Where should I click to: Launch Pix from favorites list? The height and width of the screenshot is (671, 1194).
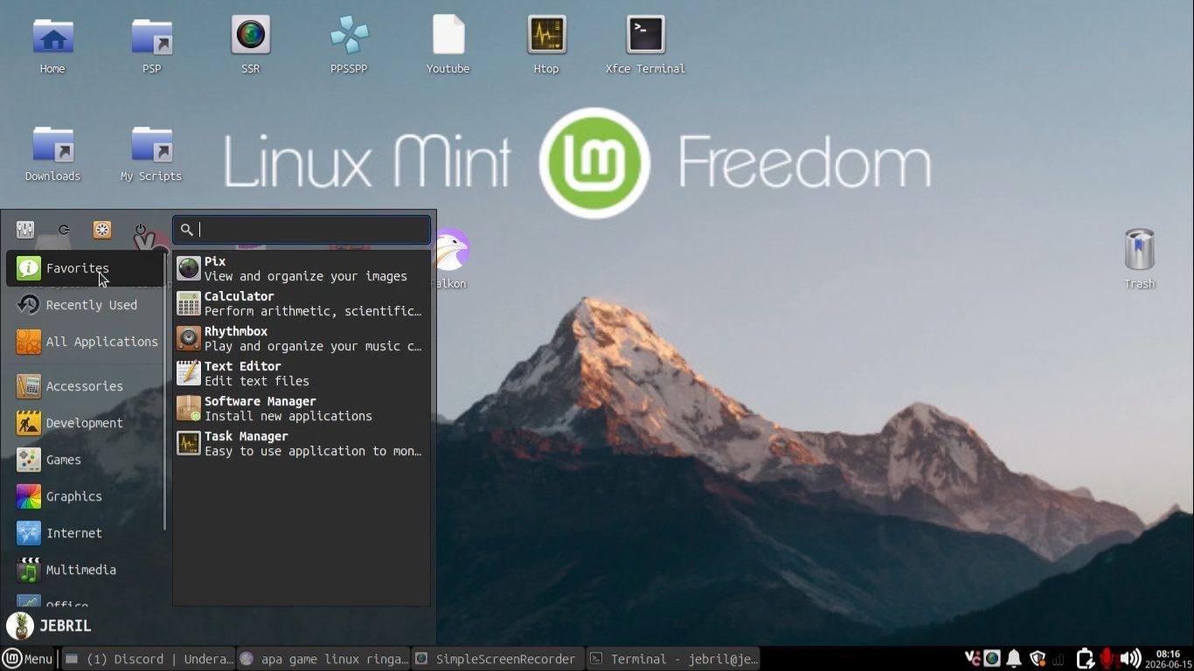(302, 268)
